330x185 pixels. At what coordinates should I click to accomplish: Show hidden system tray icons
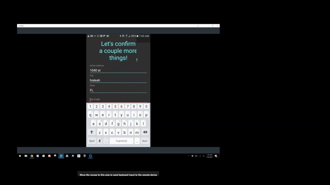click(189, 156)
